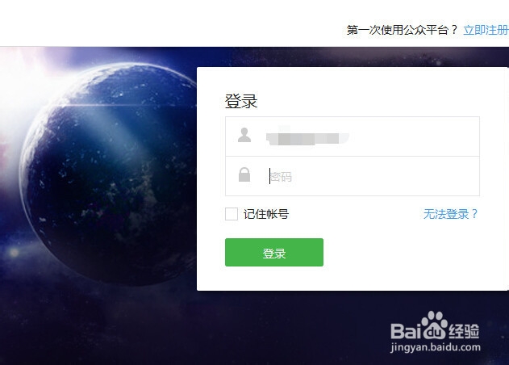
Task: Focus the account name input field
Action: pyautogui.click(x=353, y=136)
